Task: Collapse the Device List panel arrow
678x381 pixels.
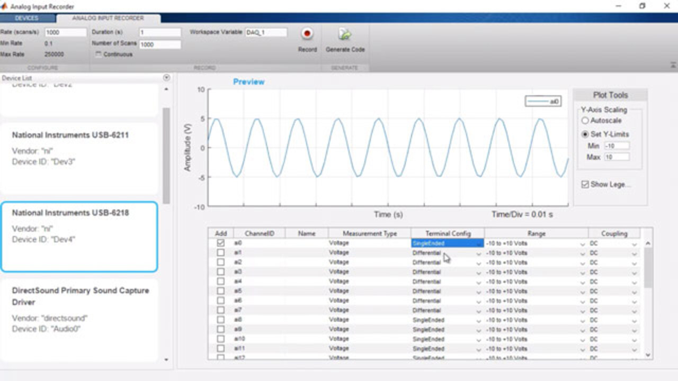Action: pos(166,78)
